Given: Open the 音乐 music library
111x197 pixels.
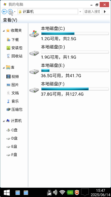Looking at the screenshot, I should (13, 101).
